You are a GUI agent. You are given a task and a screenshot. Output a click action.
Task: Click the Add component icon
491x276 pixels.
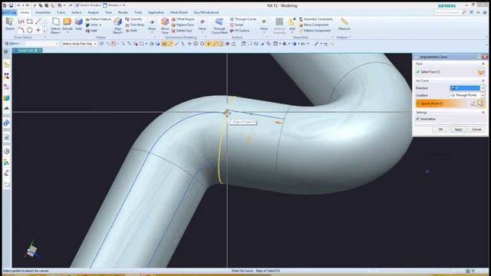[x=292, y=22]
